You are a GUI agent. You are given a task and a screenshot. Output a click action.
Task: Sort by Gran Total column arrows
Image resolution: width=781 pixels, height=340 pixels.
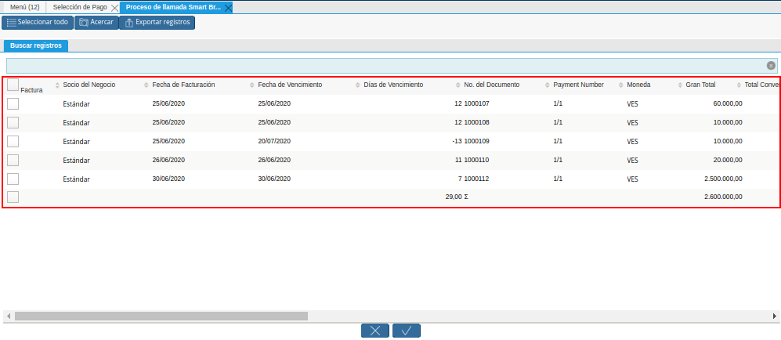pyautogui.click(x=681, y=85)
